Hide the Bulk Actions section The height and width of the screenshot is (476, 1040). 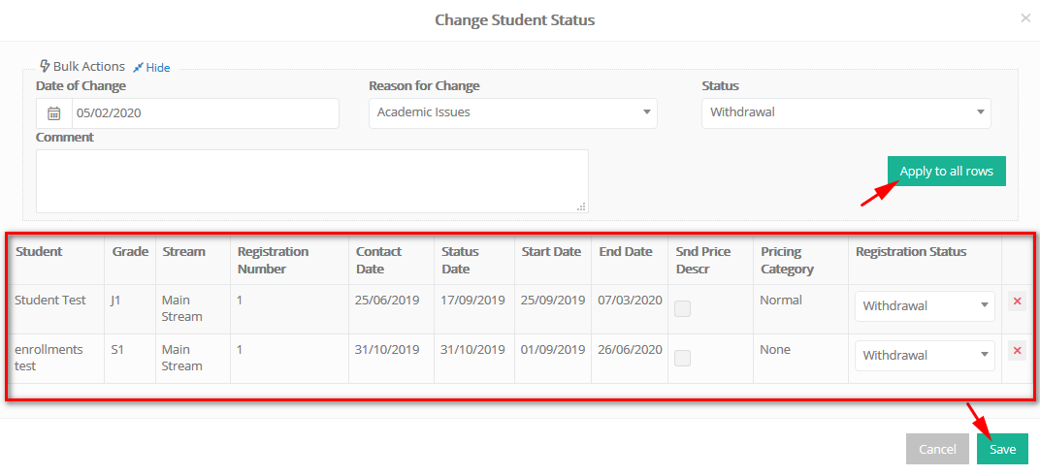pos(158,68)
